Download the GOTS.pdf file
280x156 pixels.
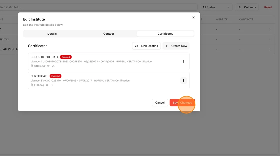pyautogui.click(x=53, y=66)
